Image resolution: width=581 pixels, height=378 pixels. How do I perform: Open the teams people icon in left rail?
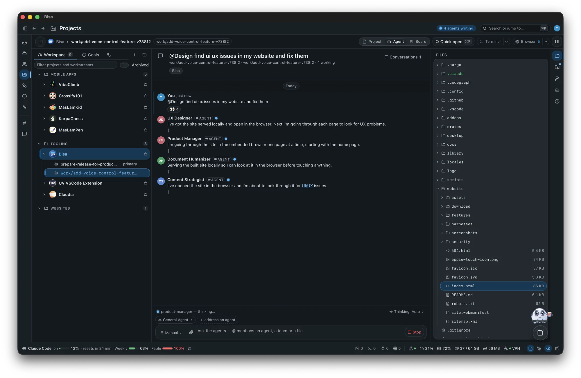point(24,64)
